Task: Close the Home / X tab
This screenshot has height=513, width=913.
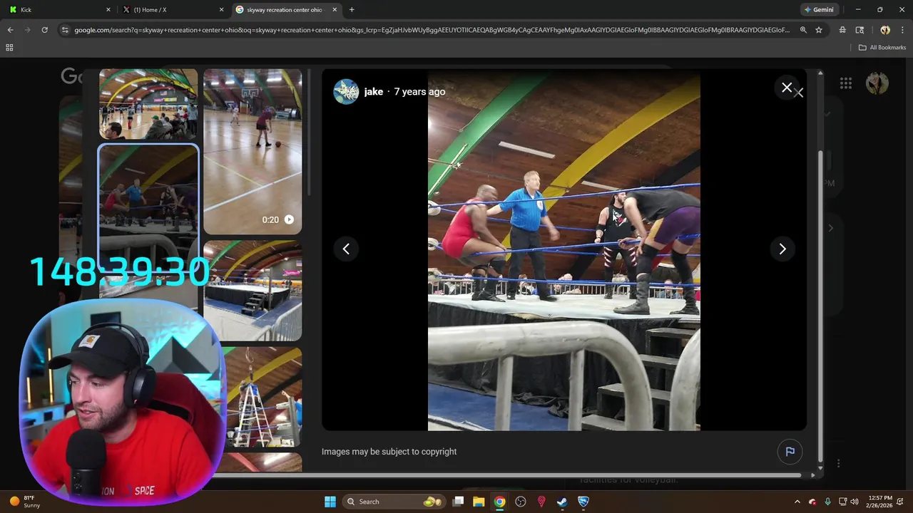Action: coord(221,10)
